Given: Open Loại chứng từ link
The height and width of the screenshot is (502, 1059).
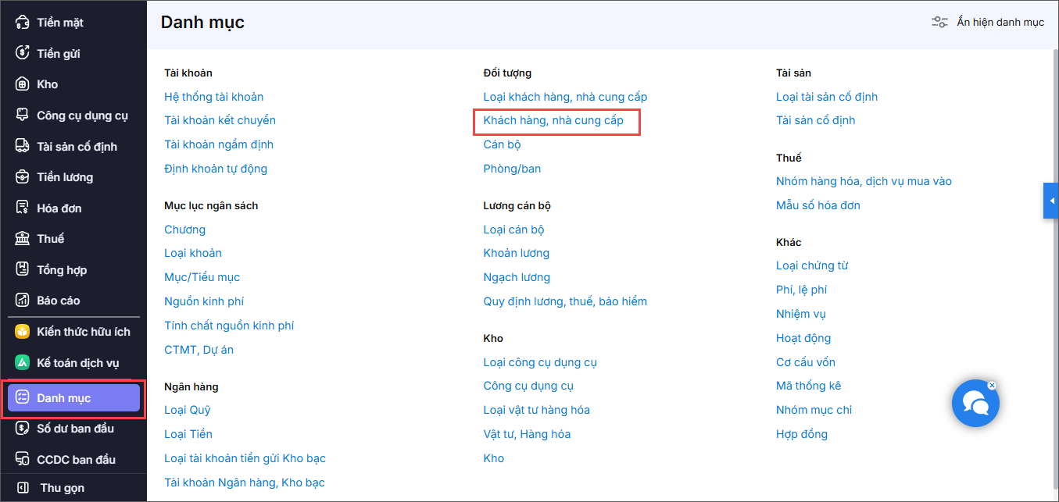Looking at the screenshot, I should click(812, 265).
